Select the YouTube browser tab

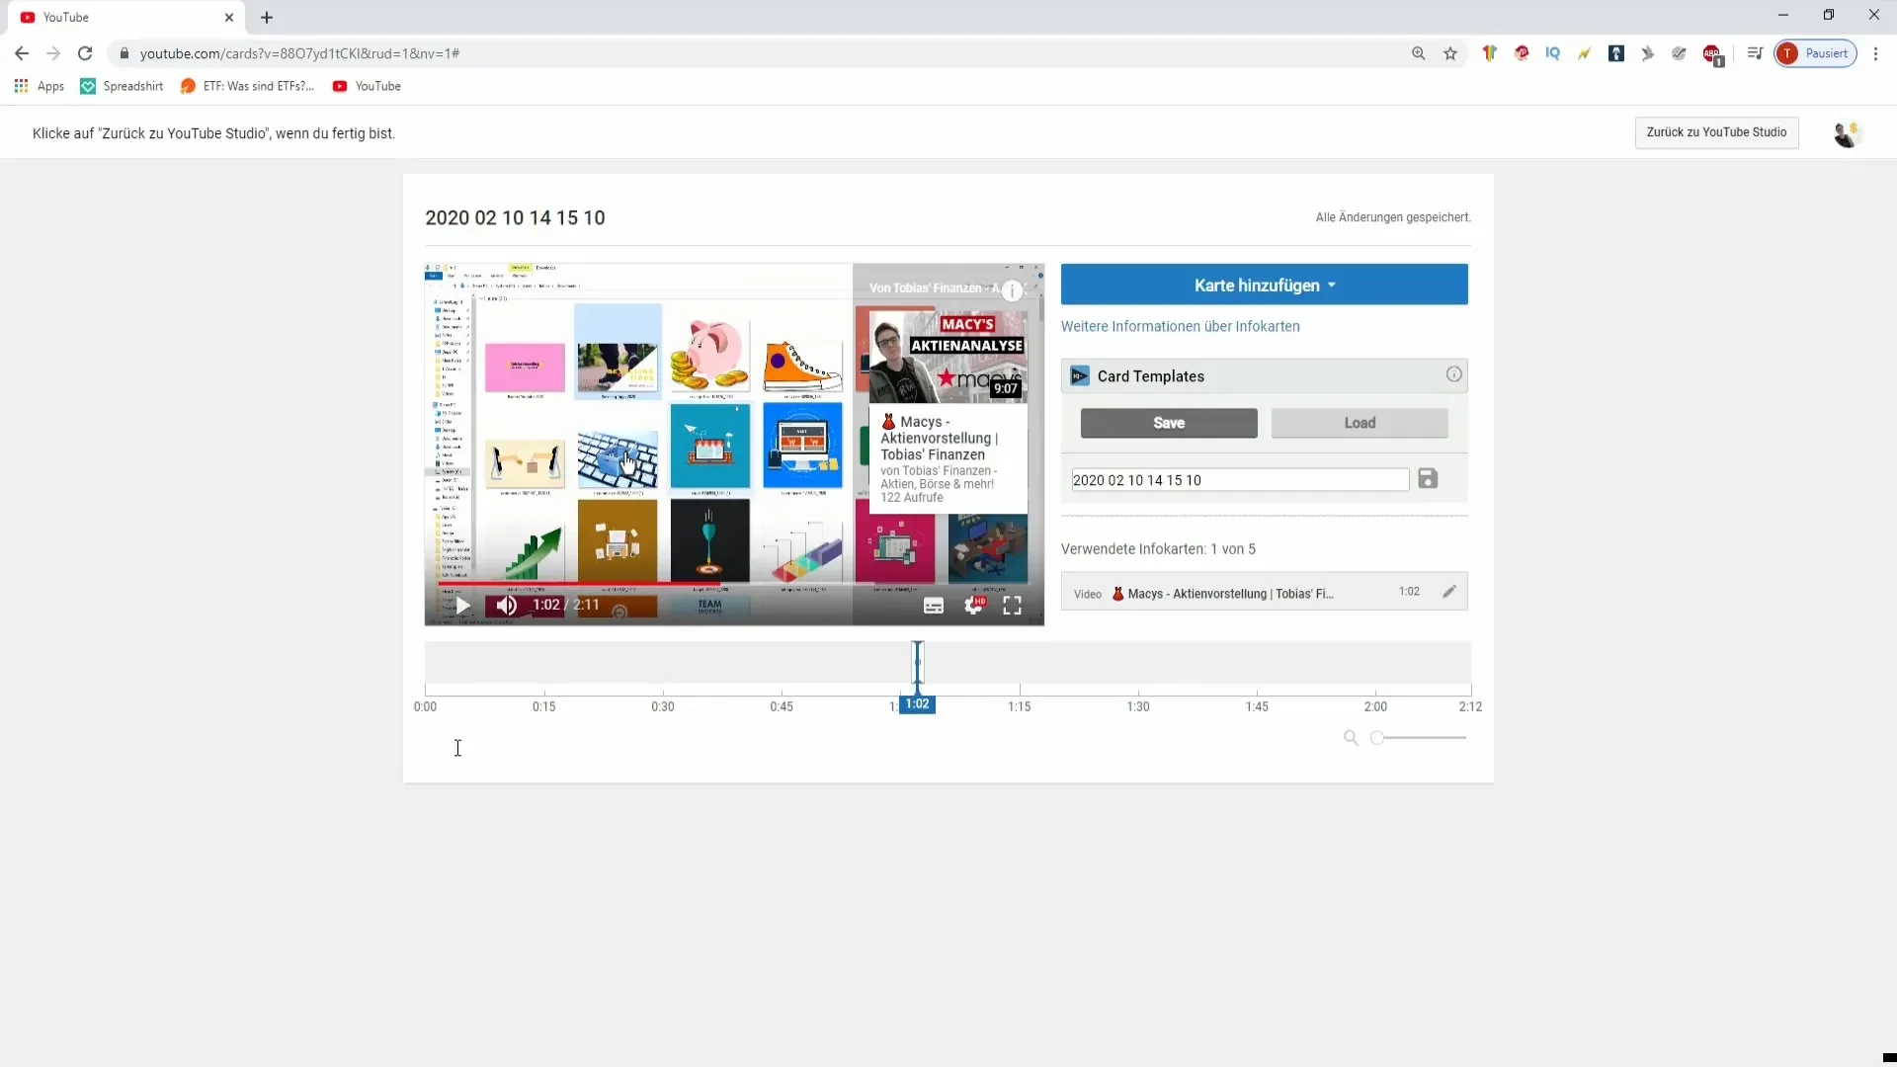126,18
